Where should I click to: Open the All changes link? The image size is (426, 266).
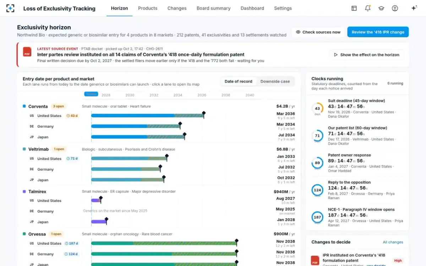[x=393, y=242]
